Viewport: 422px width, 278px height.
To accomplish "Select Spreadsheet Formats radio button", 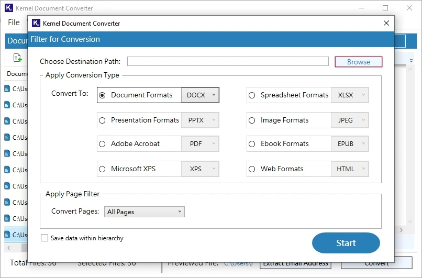I will pyautogui.click(x=252, y=95).
